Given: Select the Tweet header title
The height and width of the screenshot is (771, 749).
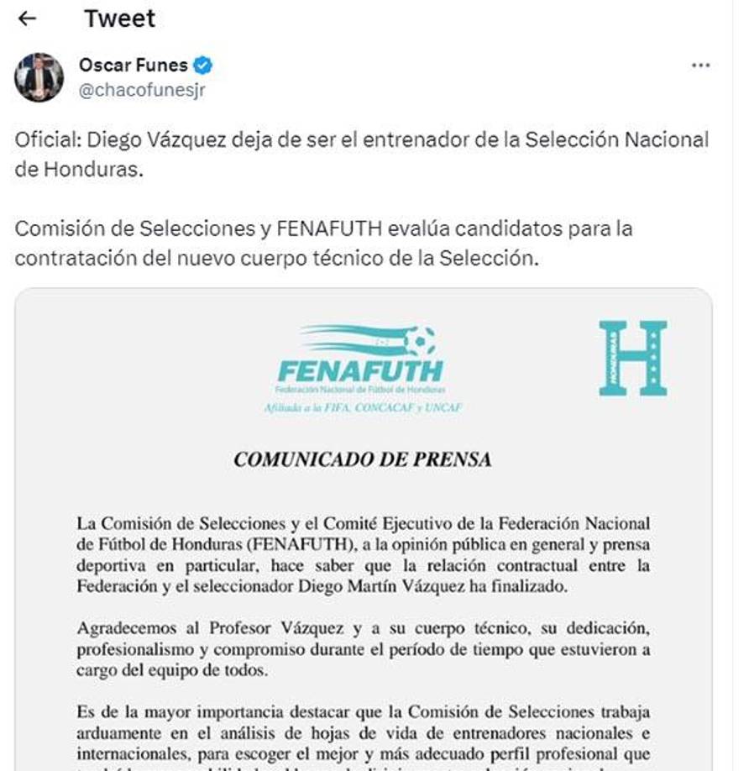Looking at the screenshot, I should [120, 18].
